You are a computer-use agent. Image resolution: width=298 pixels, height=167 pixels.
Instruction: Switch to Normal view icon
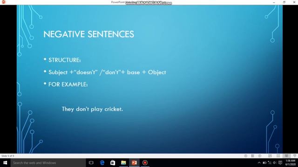[x=270, y=156]
